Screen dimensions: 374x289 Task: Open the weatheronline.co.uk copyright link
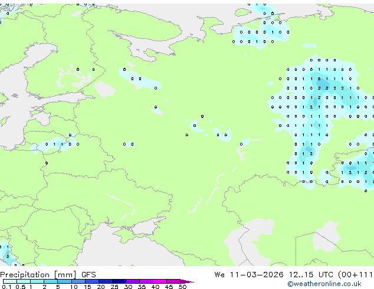tap(324, 284)
